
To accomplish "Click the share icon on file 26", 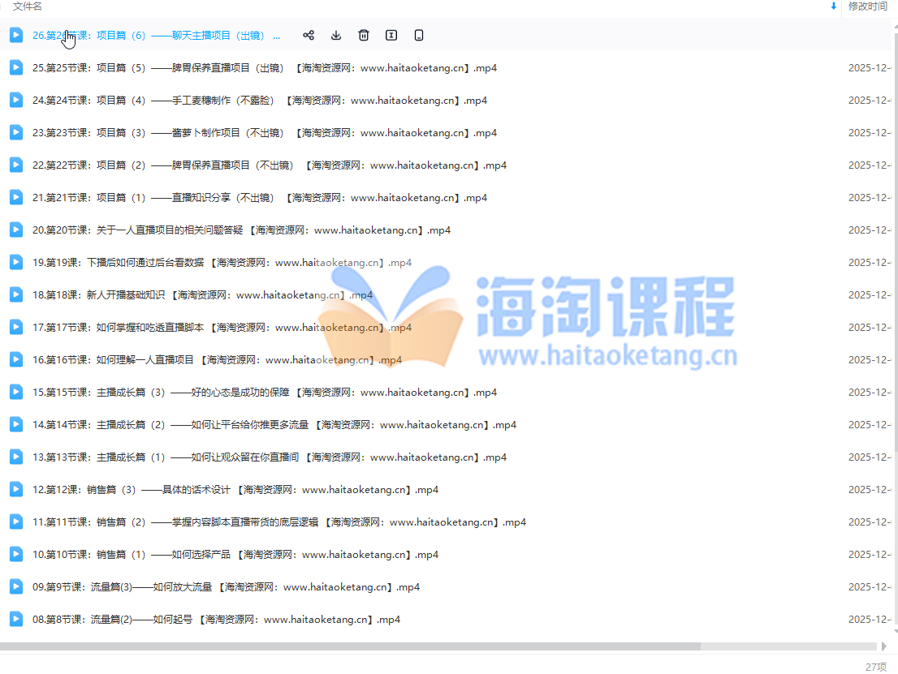I will click(x=309, y=35).
